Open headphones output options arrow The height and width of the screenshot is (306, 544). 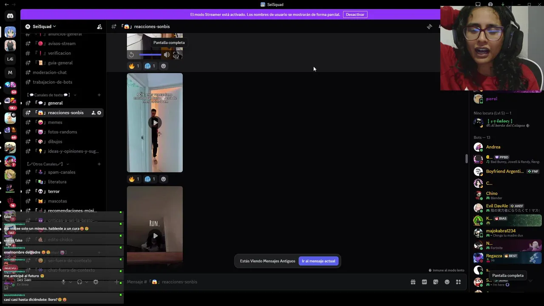click(x=87, y=282)
